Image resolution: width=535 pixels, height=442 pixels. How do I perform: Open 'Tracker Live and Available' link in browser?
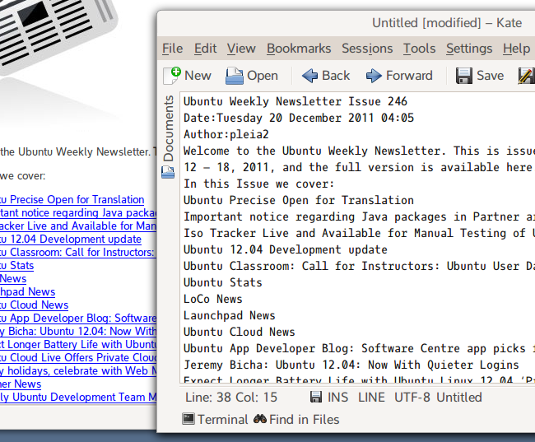click(78, 226)
